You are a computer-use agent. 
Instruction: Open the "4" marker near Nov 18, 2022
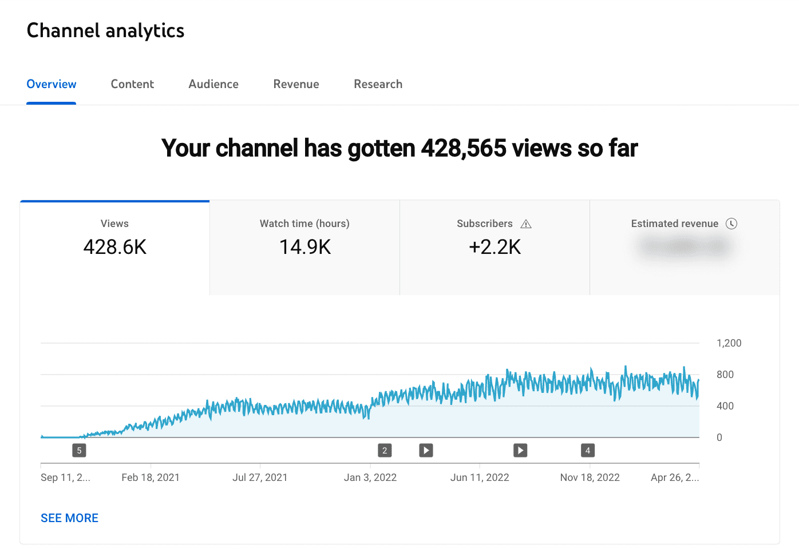[x=587, y=450]
